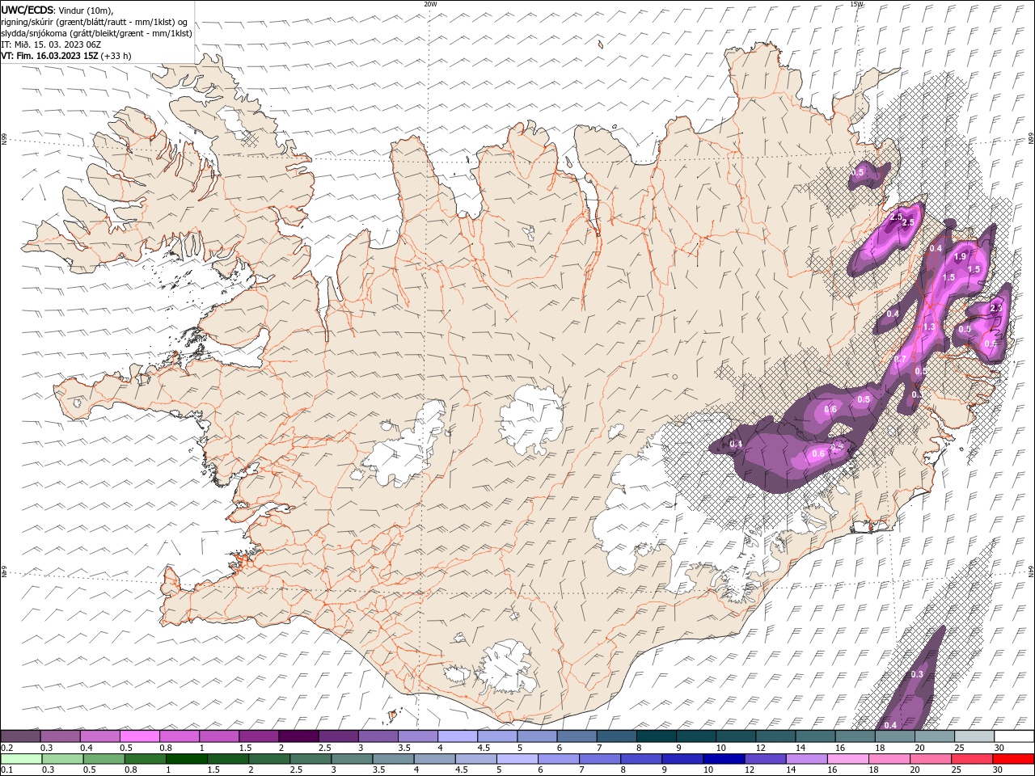The width and height of the screenshot is (1035, 776).
Task: Click the '0.7' snowfall value on the map
Action: coord(899,359)
